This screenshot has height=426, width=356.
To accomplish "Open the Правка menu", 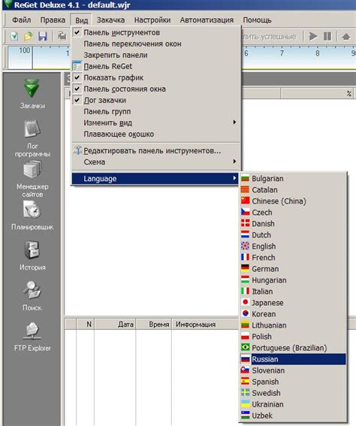I will (53, 20).
